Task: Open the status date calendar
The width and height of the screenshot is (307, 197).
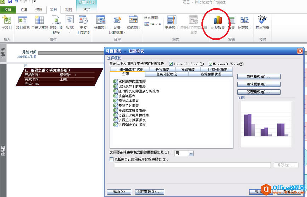Action: 147,24
